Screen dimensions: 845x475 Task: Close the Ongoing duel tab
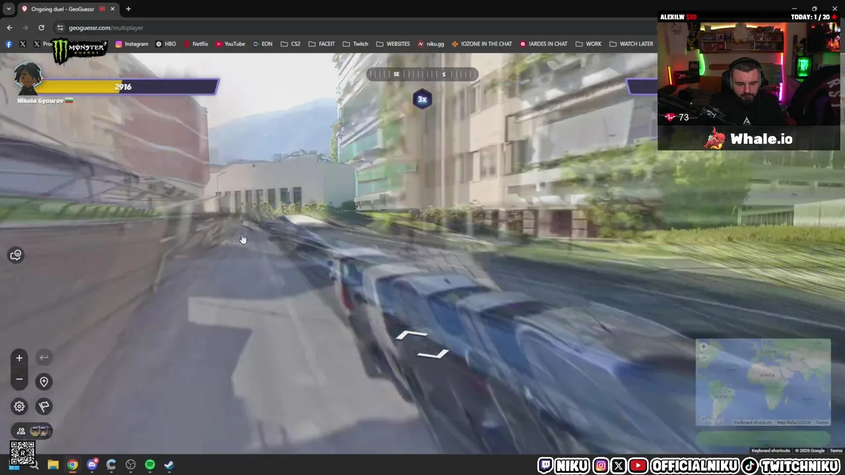click(112, 9)
